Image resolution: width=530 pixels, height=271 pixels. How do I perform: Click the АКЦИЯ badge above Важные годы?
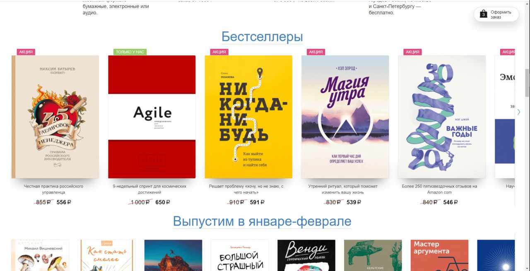[412, 52]
